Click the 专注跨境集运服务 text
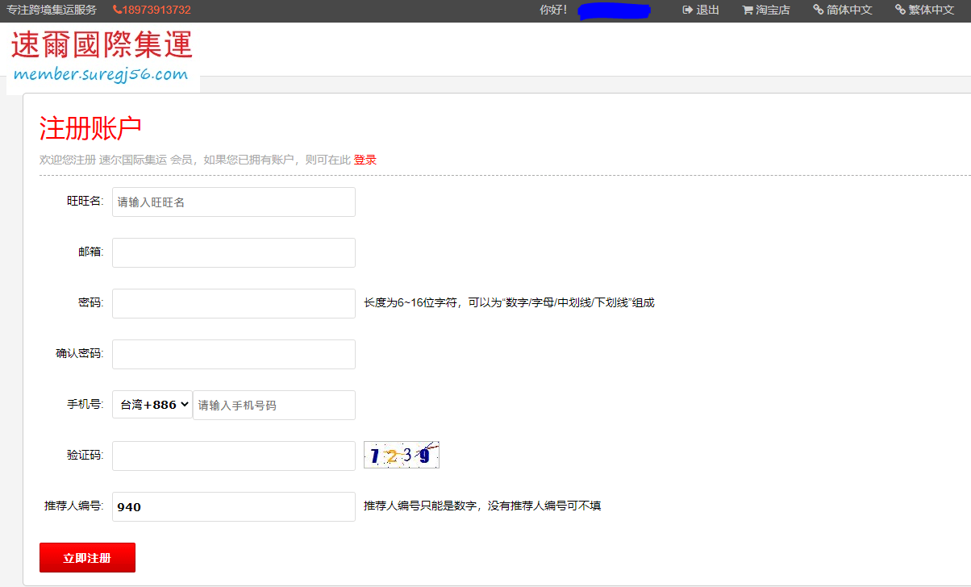 52,10
